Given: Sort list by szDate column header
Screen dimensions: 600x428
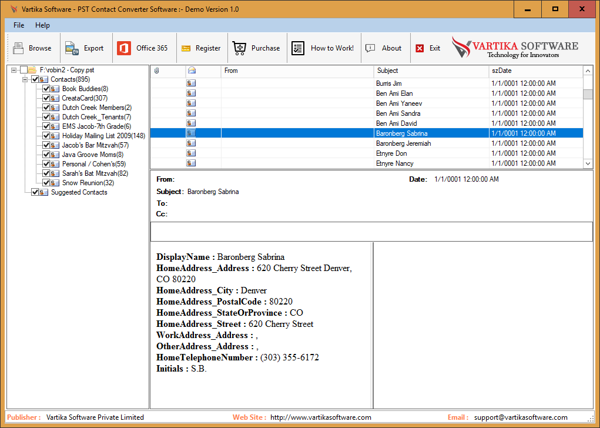Looking at the screenshot, I should coord(536,71).
